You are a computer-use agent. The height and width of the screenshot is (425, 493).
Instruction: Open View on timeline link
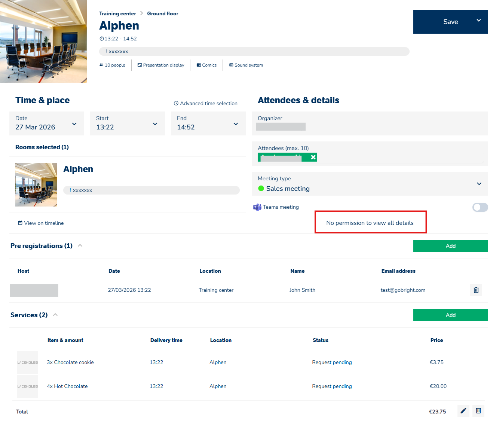pos(41,223)
